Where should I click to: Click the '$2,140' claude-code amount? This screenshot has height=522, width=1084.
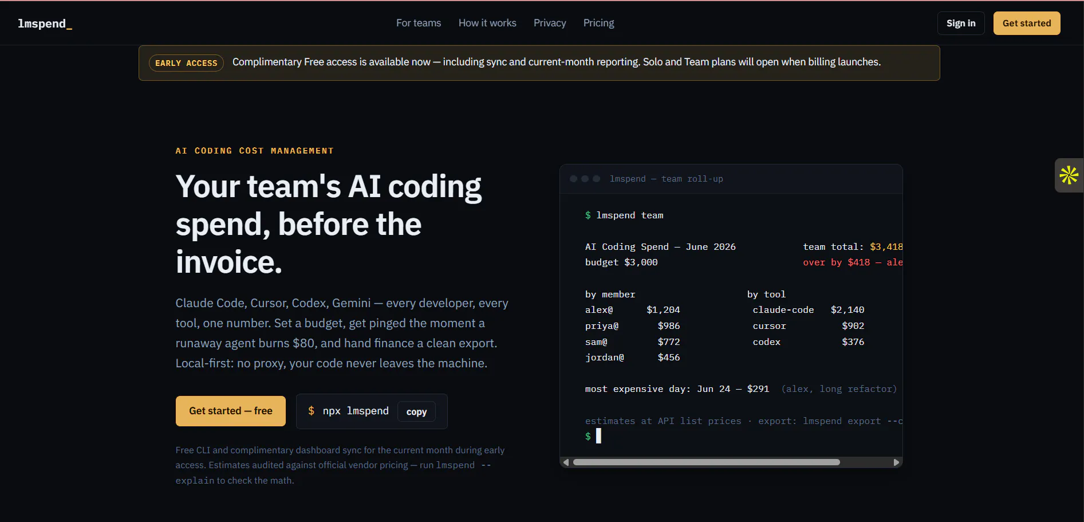tap(848, 310)
